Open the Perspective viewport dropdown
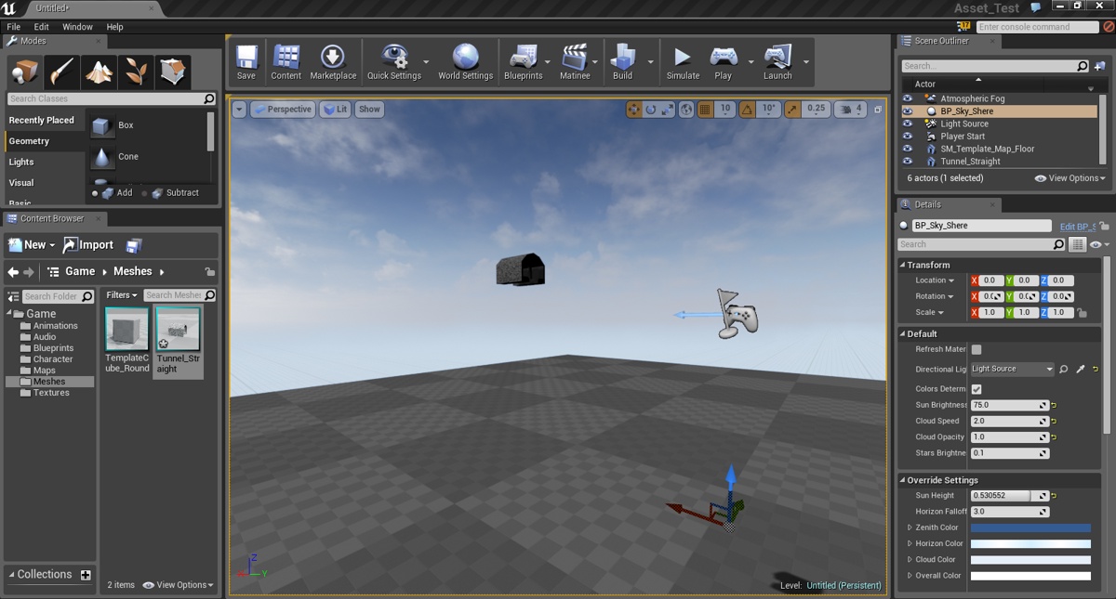This screenshot has width=1116, height=599. tap(282, 109)
